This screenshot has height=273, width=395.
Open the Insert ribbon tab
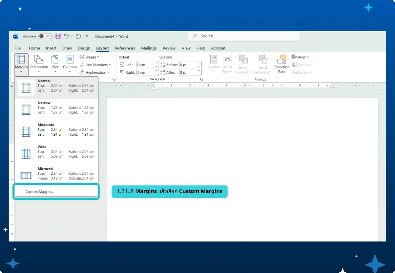pyautogui.click(x=51, y=48)
